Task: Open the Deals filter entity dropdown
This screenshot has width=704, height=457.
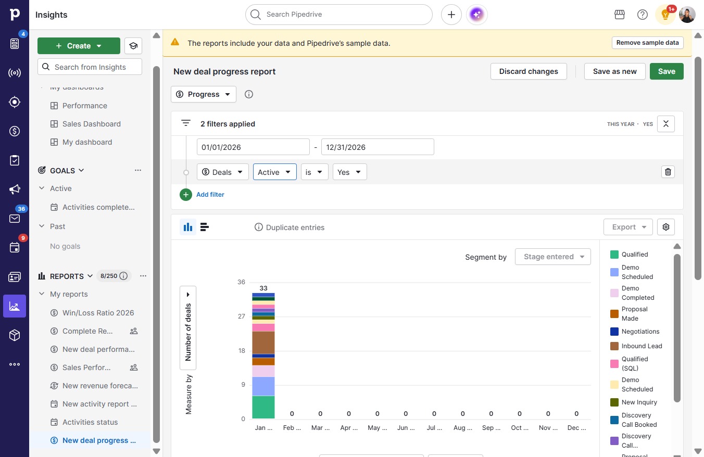Action: [223, 172]
